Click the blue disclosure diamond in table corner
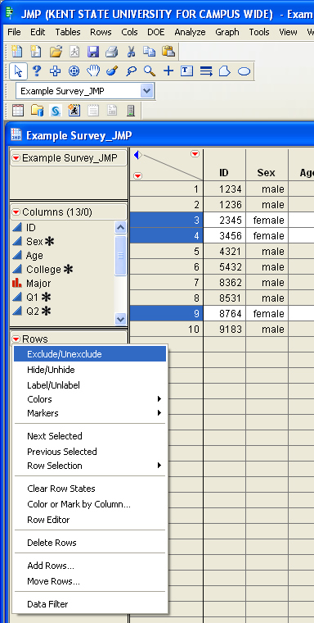The width and height of the screenshot is (314, 623). point(137,155)
